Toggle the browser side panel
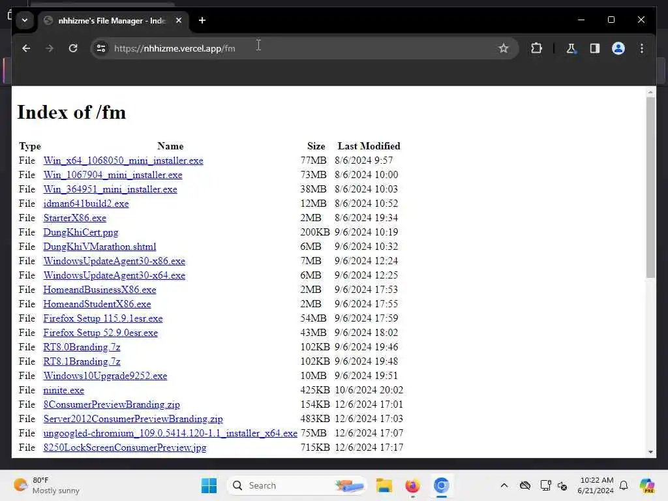668x501 pixels. 595,48
